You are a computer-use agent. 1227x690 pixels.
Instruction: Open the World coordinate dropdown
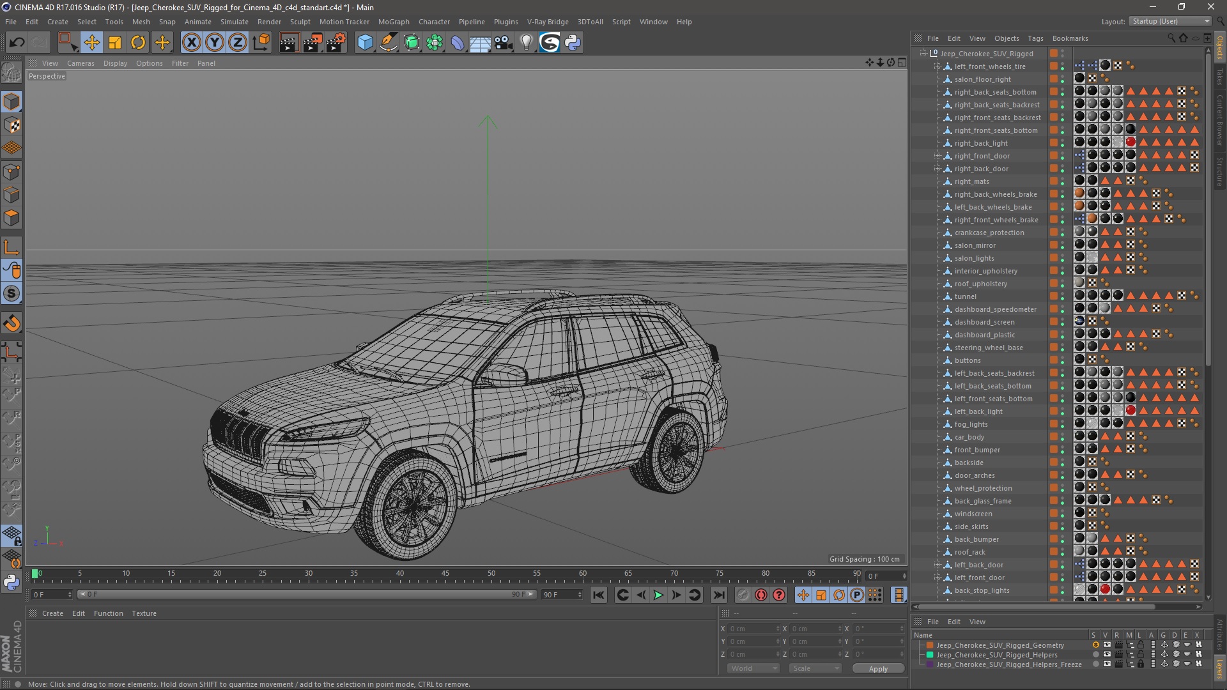tap(753, 668)
